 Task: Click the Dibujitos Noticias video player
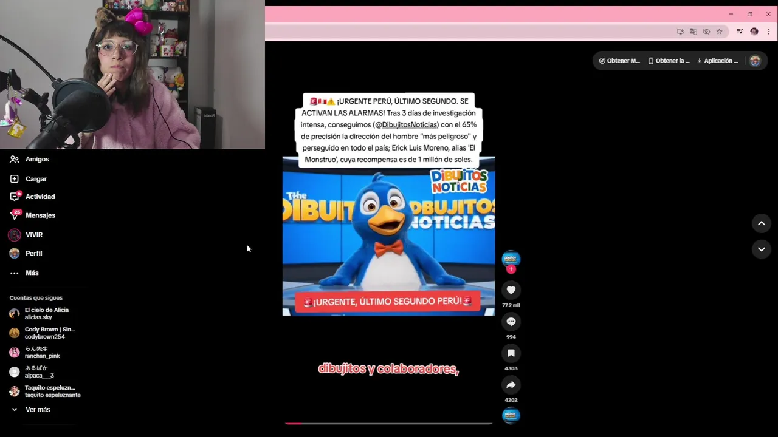(388, 236)
